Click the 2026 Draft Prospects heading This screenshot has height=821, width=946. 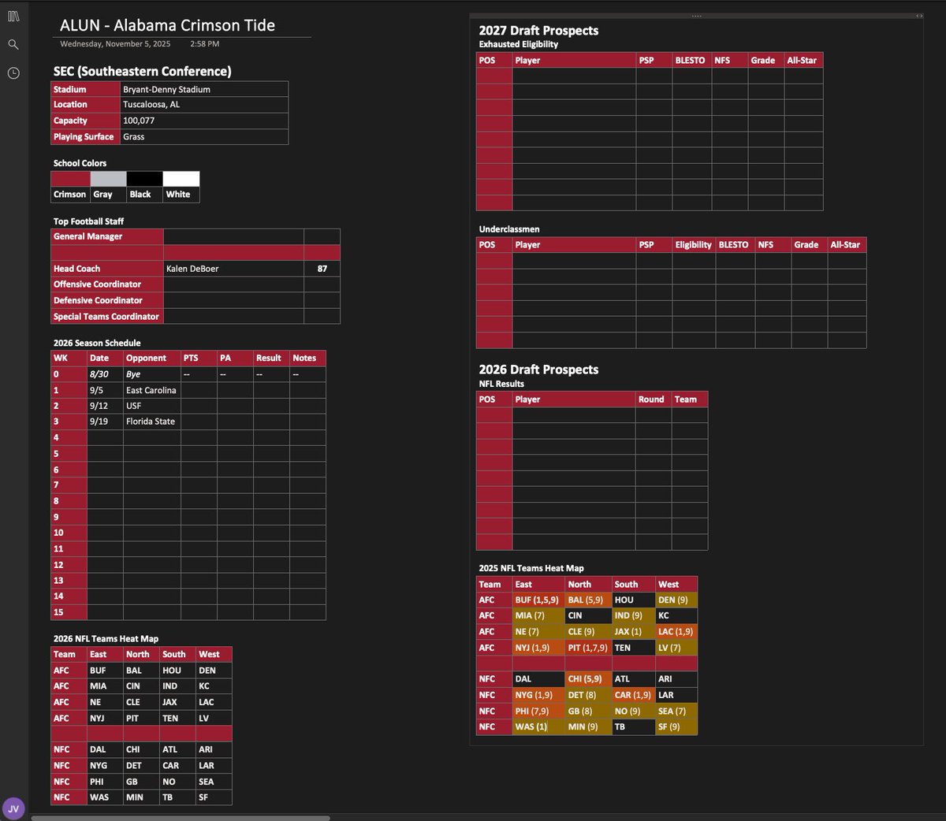[538, 370]
